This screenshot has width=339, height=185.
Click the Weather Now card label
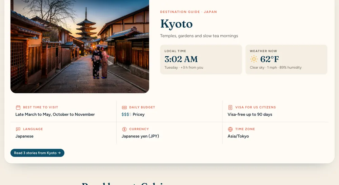point(263,51)
